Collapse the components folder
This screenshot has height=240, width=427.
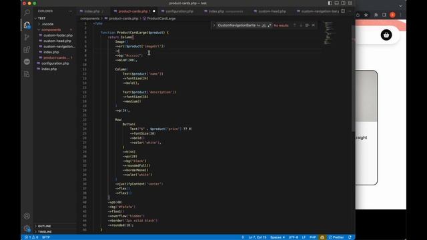[x=51, y=29]
